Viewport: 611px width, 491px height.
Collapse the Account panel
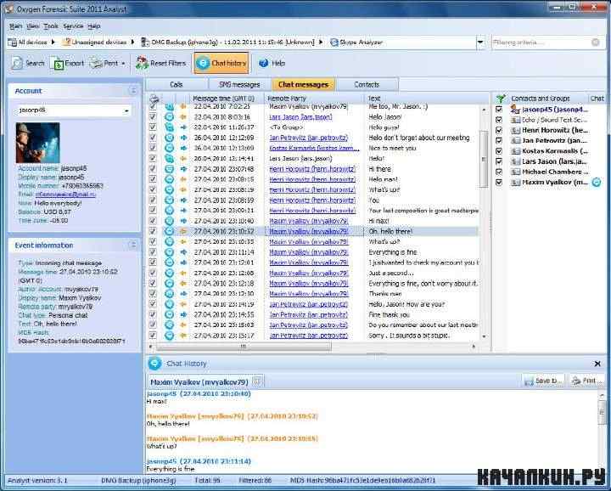[133, 91]
